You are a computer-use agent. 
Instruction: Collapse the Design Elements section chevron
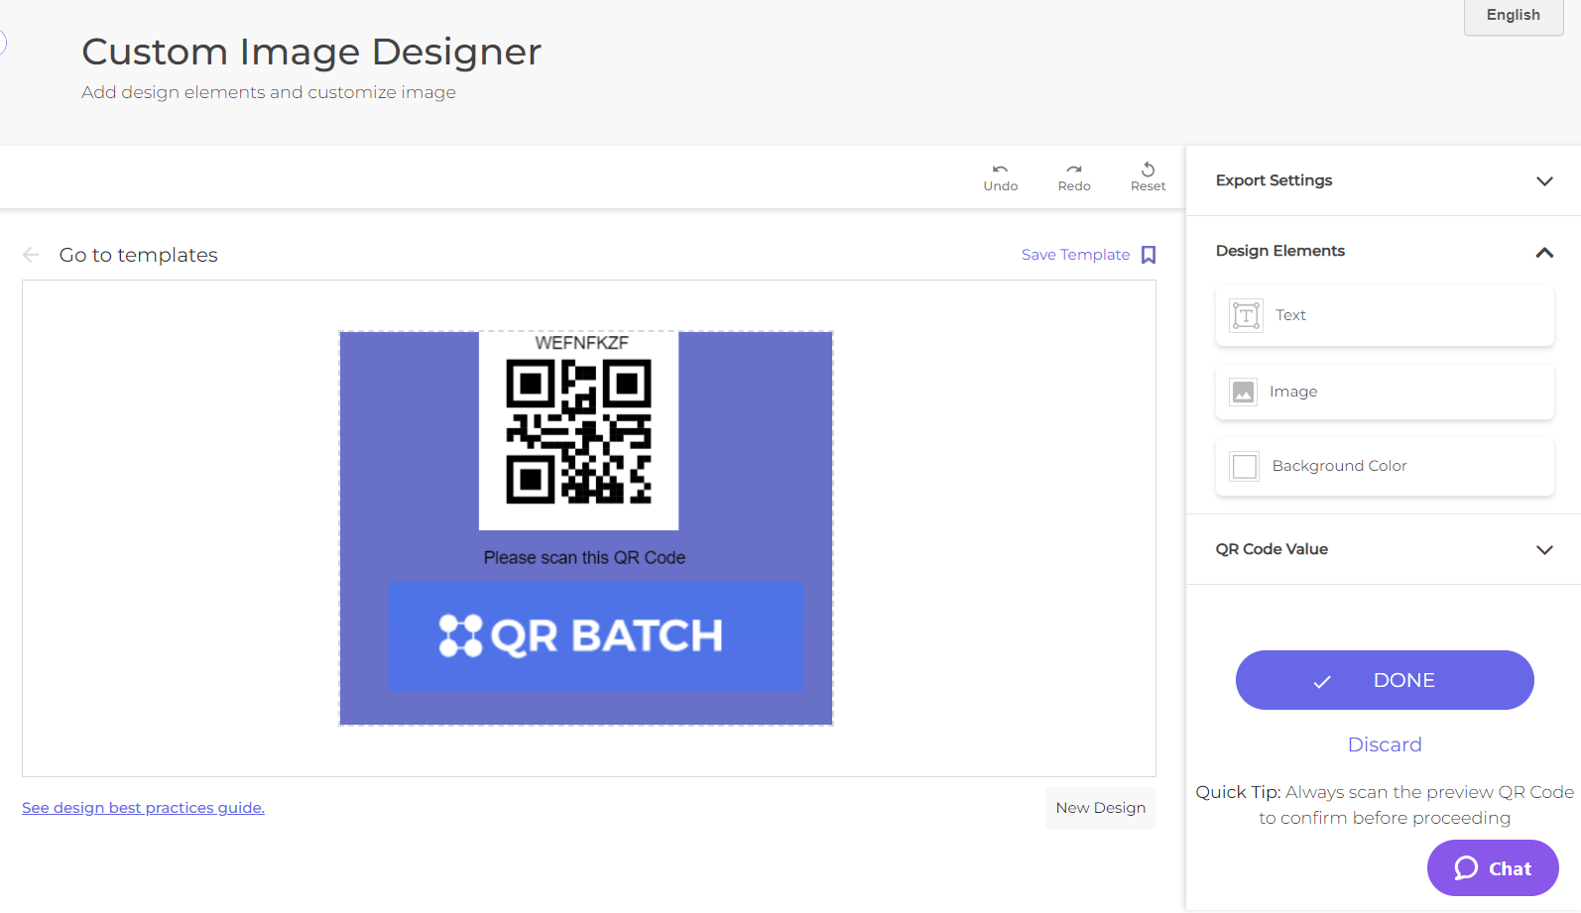pyautogui.click(x=1544, y=252)
